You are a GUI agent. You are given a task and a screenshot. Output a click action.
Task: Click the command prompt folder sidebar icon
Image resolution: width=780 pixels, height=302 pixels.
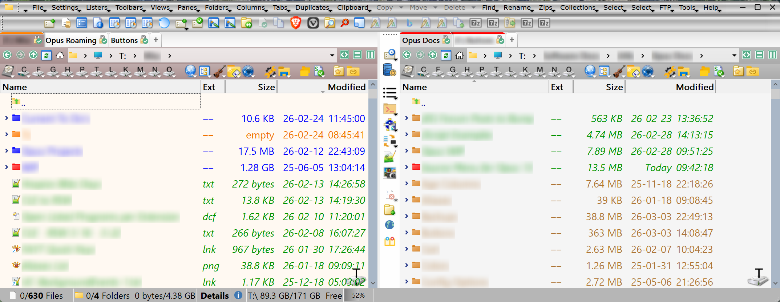click(389, 109)
